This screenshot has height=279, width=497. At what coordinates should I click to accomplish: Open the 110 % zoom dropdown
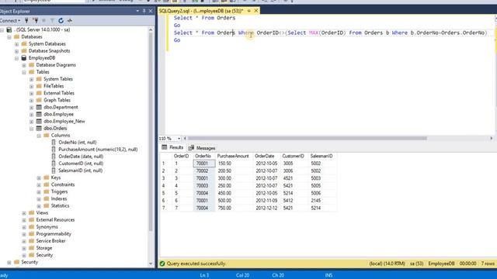click(x=179, y=139)
